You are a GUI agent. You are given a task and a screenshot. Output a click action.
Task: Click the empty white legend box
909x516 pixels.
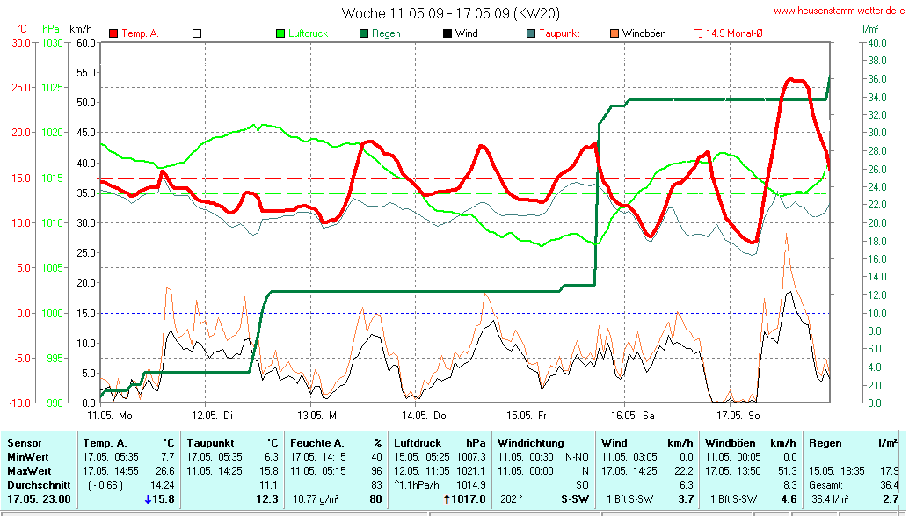pyautogui.click(x=197, y=33)
